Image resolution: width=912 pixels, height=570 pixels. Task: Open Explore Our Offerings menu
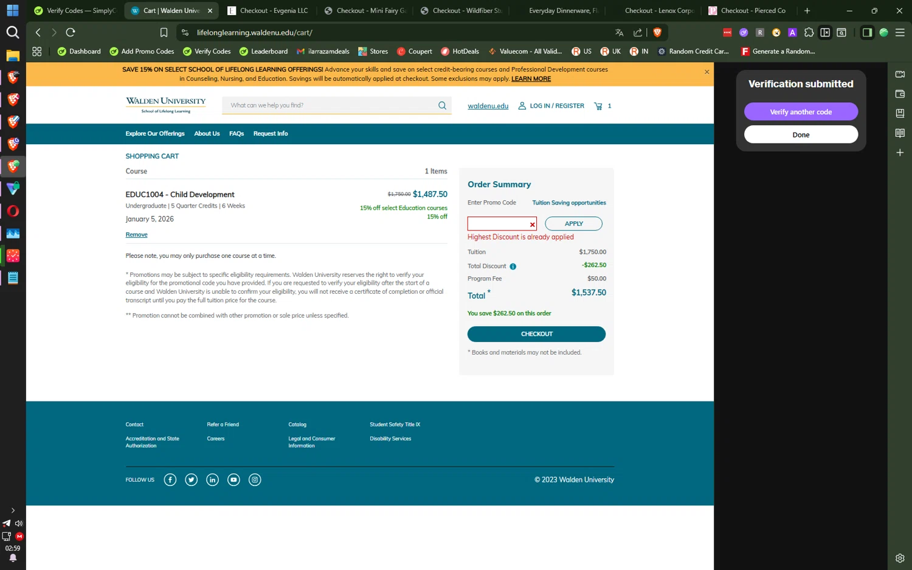point(155,134)
